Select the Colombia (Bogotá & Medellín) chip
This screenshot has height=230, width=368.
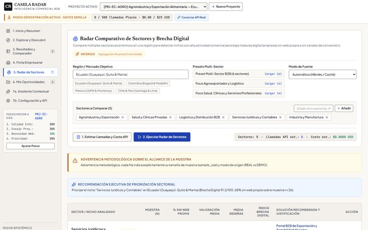pyautogui.click(x=148, y=83)
